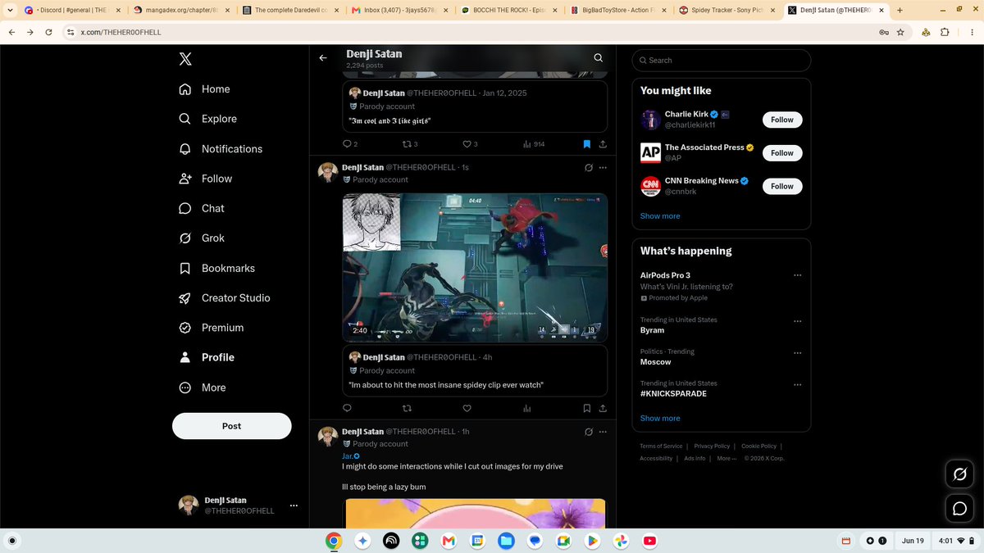Viewport: 984px width, 553px height.
Task: Expand the footer More link
Action: (x=727, y=459)
